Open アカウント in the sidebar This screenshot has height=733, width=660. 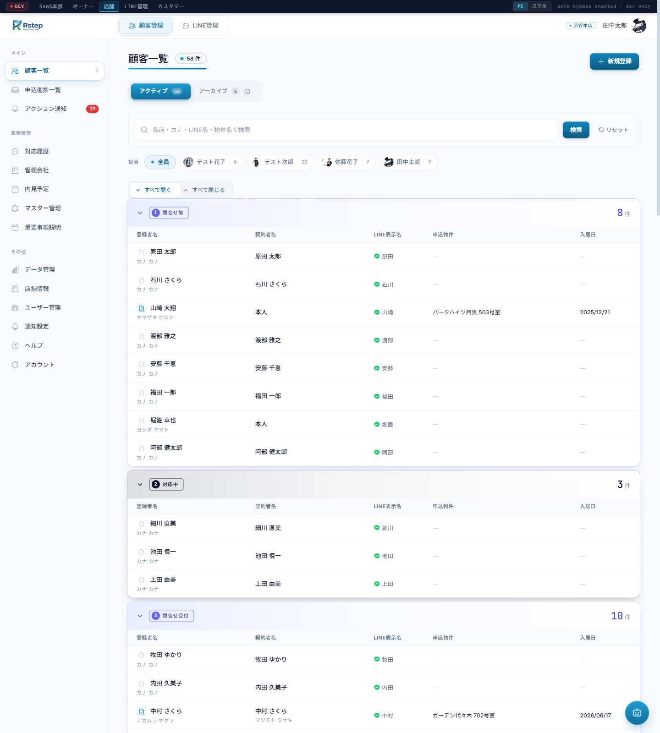[55, 365]
